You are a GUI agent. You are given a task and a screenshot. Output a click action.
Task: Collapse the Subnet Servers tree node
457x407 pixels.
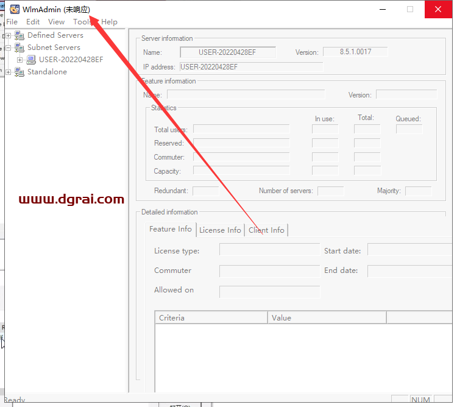click(9, 48)
